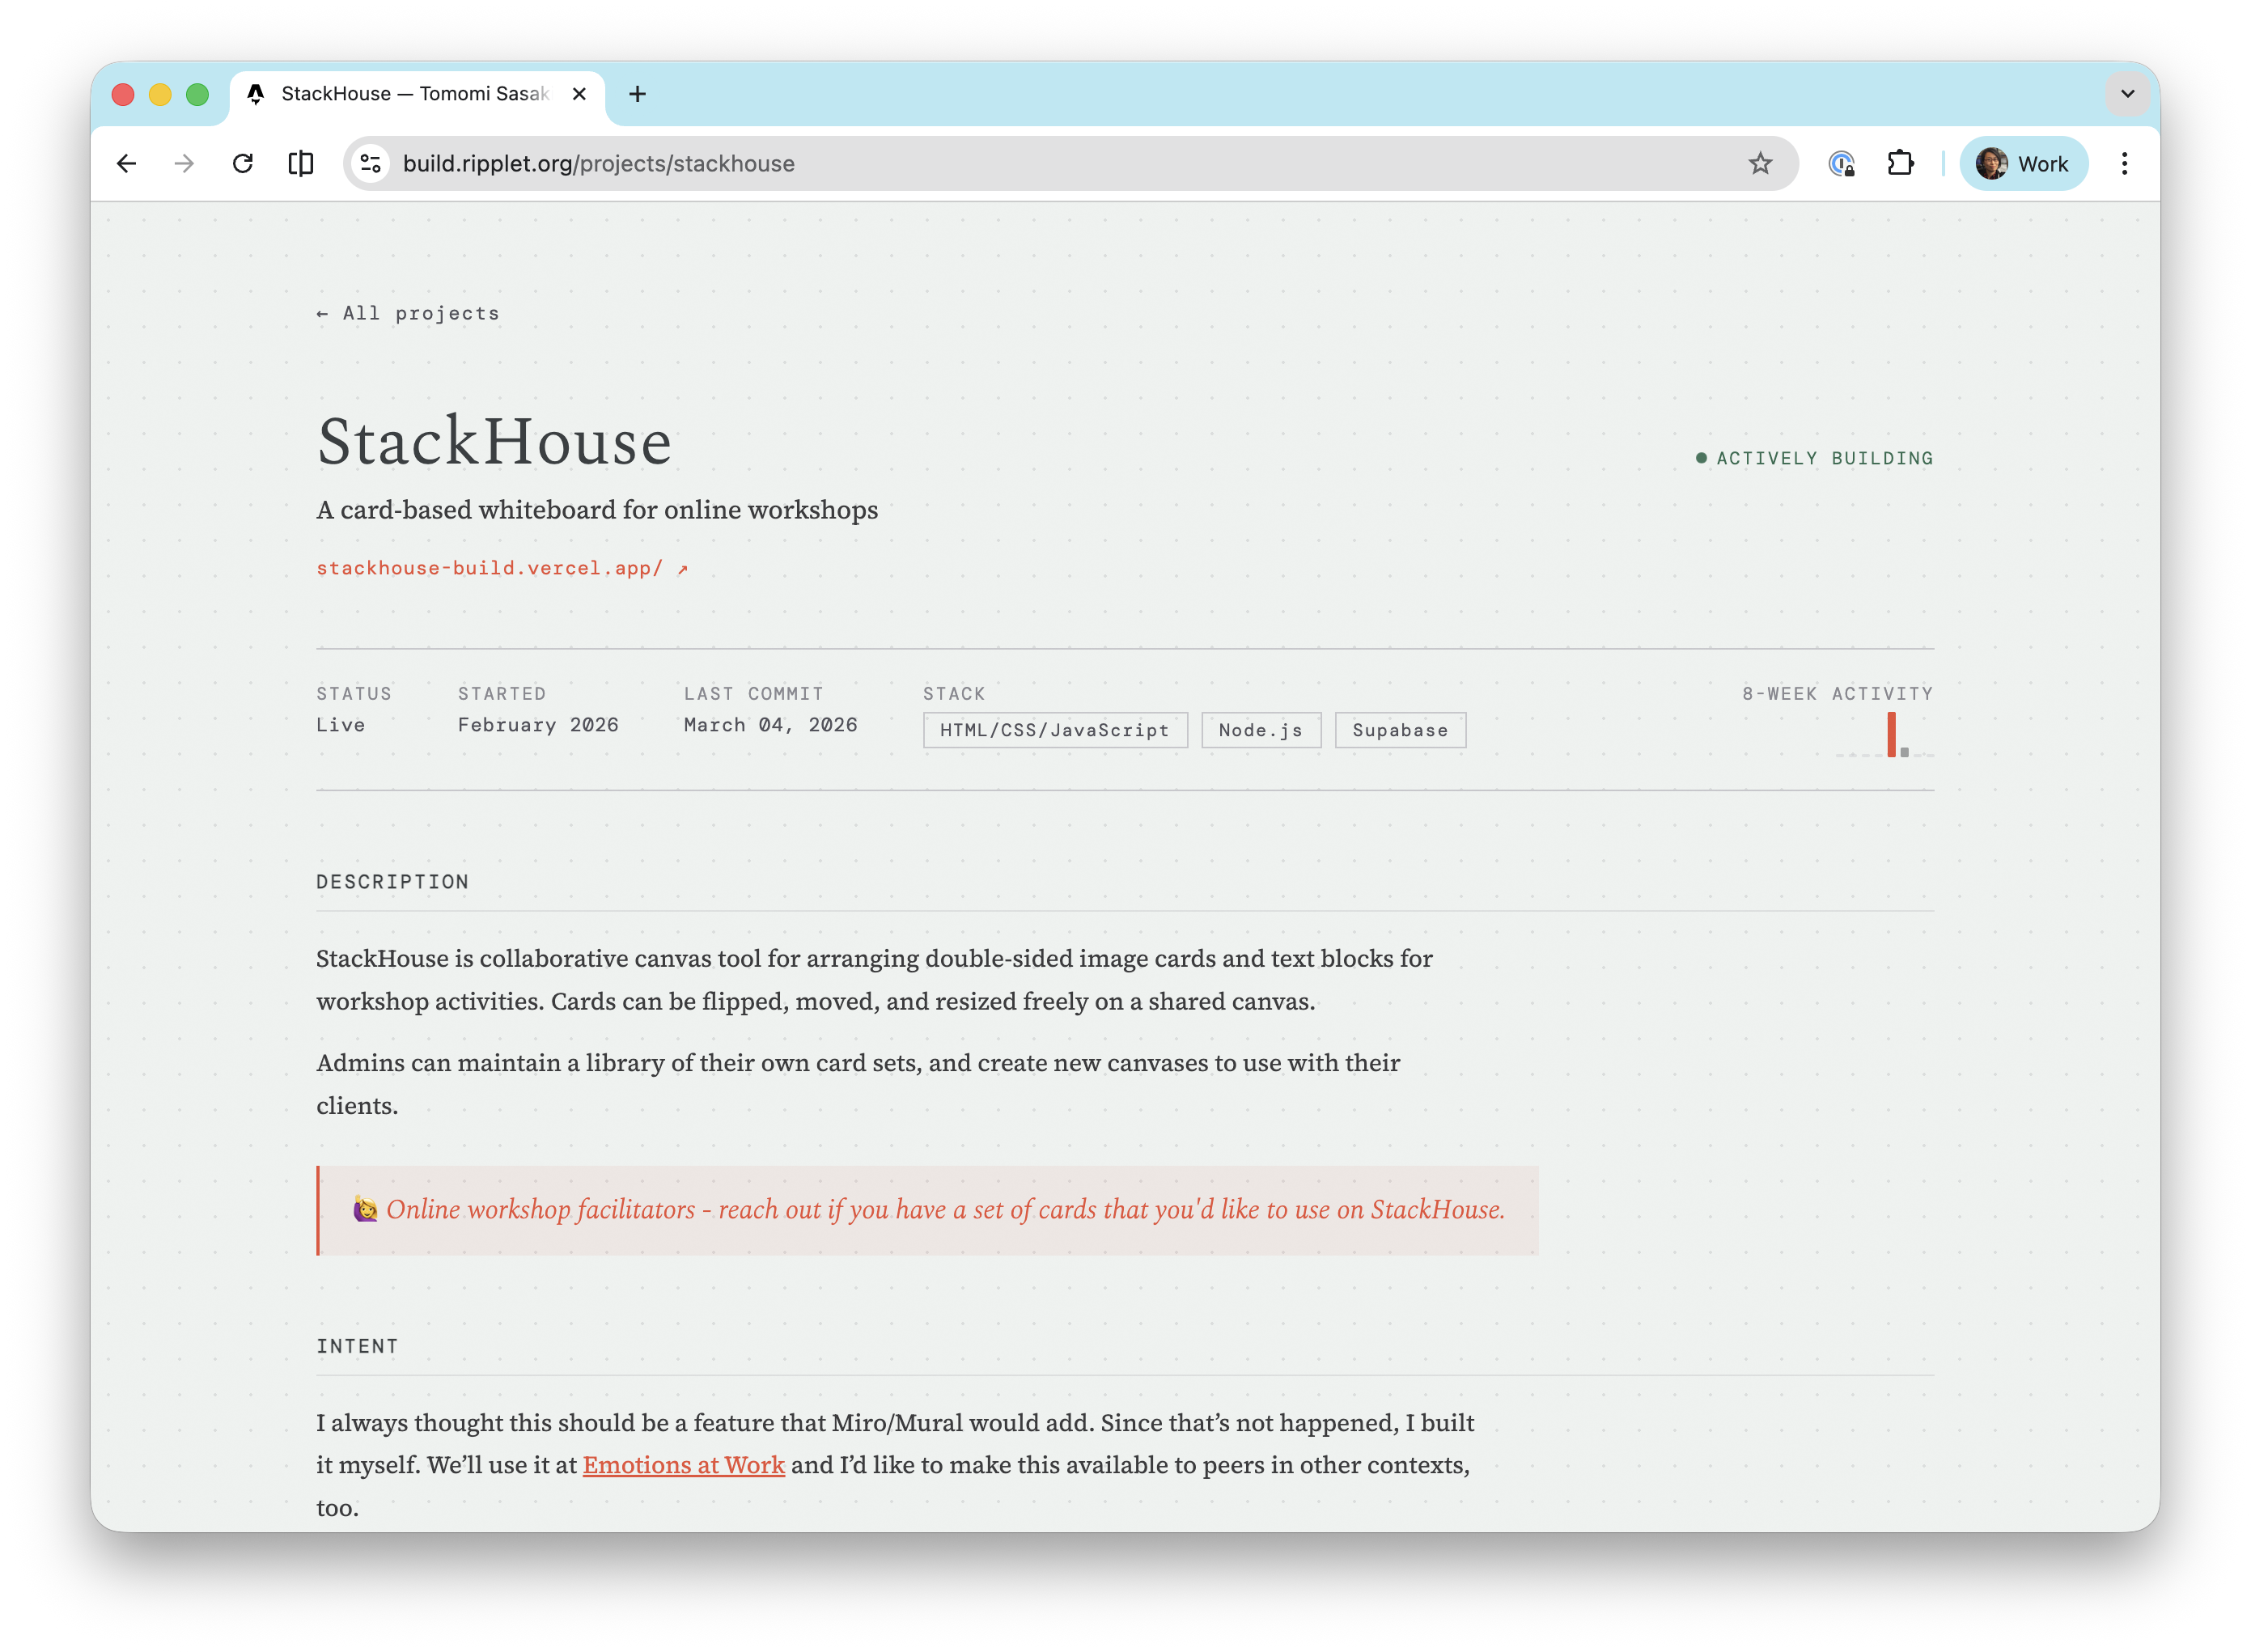Select the Supabase stack tag
Image resolution: width=2251 pixels, height=1652 pixels.
(x=1399, y=730)
